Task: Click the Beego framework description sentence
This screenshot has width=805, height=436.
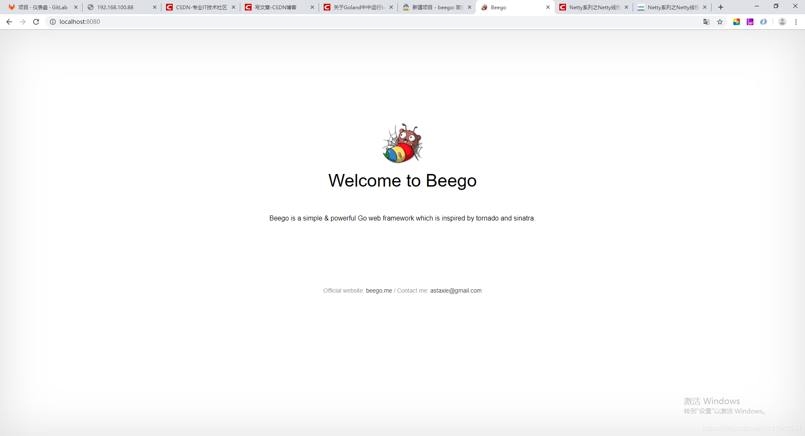Action: [x=402, y=218]
